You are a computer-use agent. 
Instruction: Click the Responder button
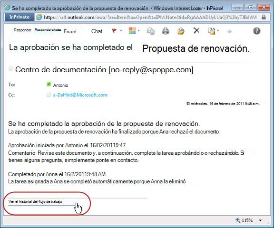pos(22,30)
